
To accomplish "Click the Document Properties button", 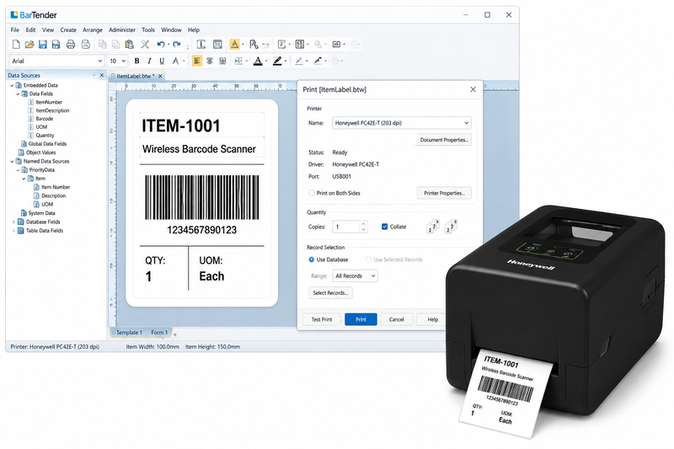I will click(x=444, y=140).
